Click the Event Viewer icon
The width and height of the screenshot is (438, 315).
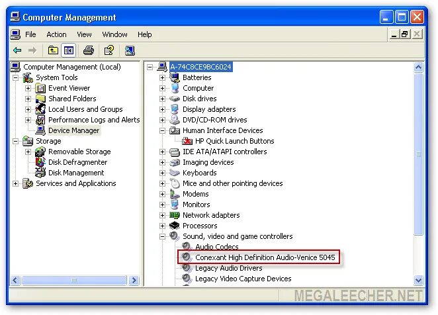click(x=40, y=88)
